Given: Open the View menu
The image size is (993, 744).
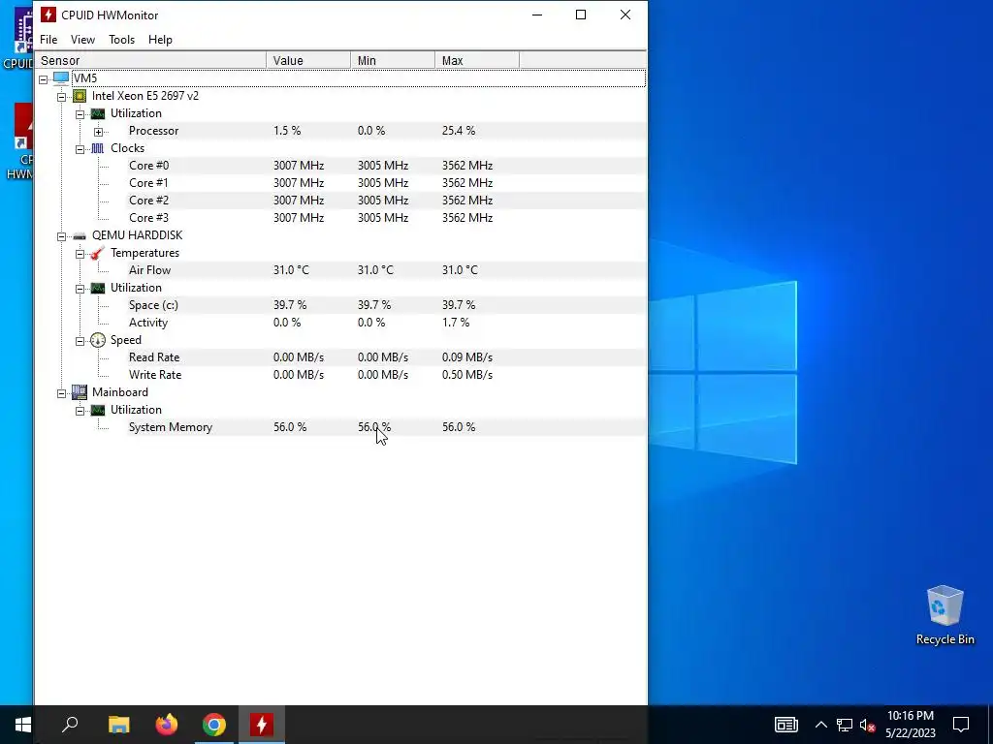Looking at the screenshot, I should coord(82,39).
